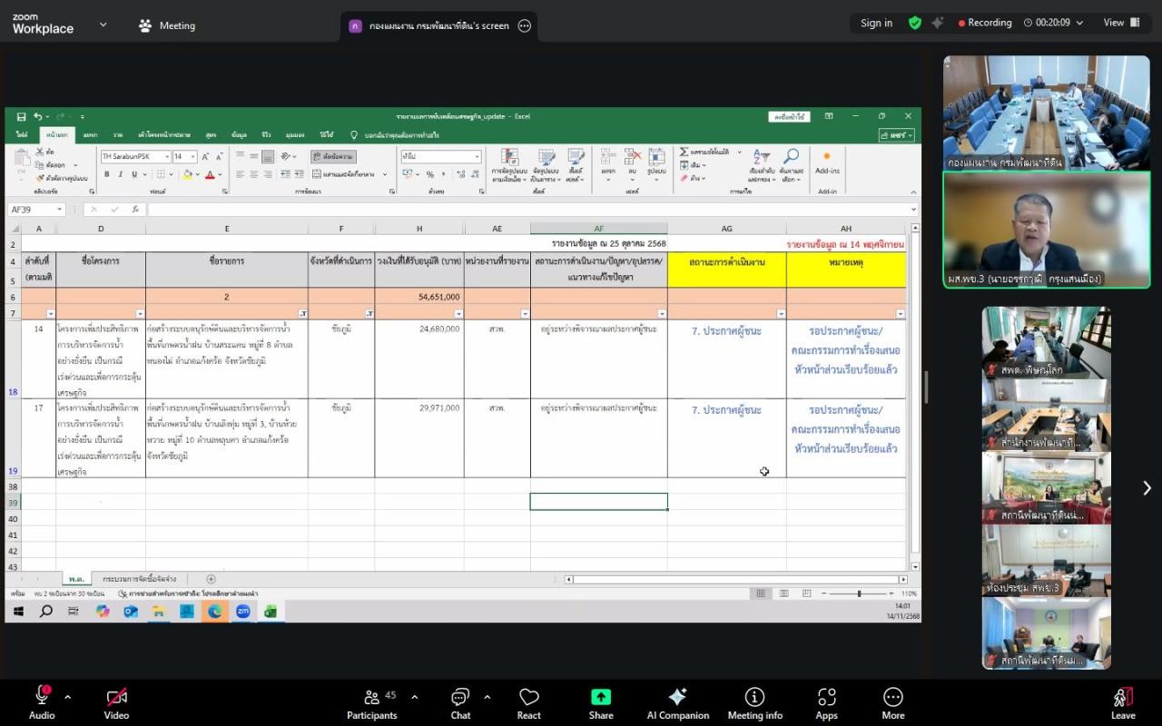Open shared screen options ellipsis button
The width and height of the screenshot is (1162, 726).
[x=525, y=25]
